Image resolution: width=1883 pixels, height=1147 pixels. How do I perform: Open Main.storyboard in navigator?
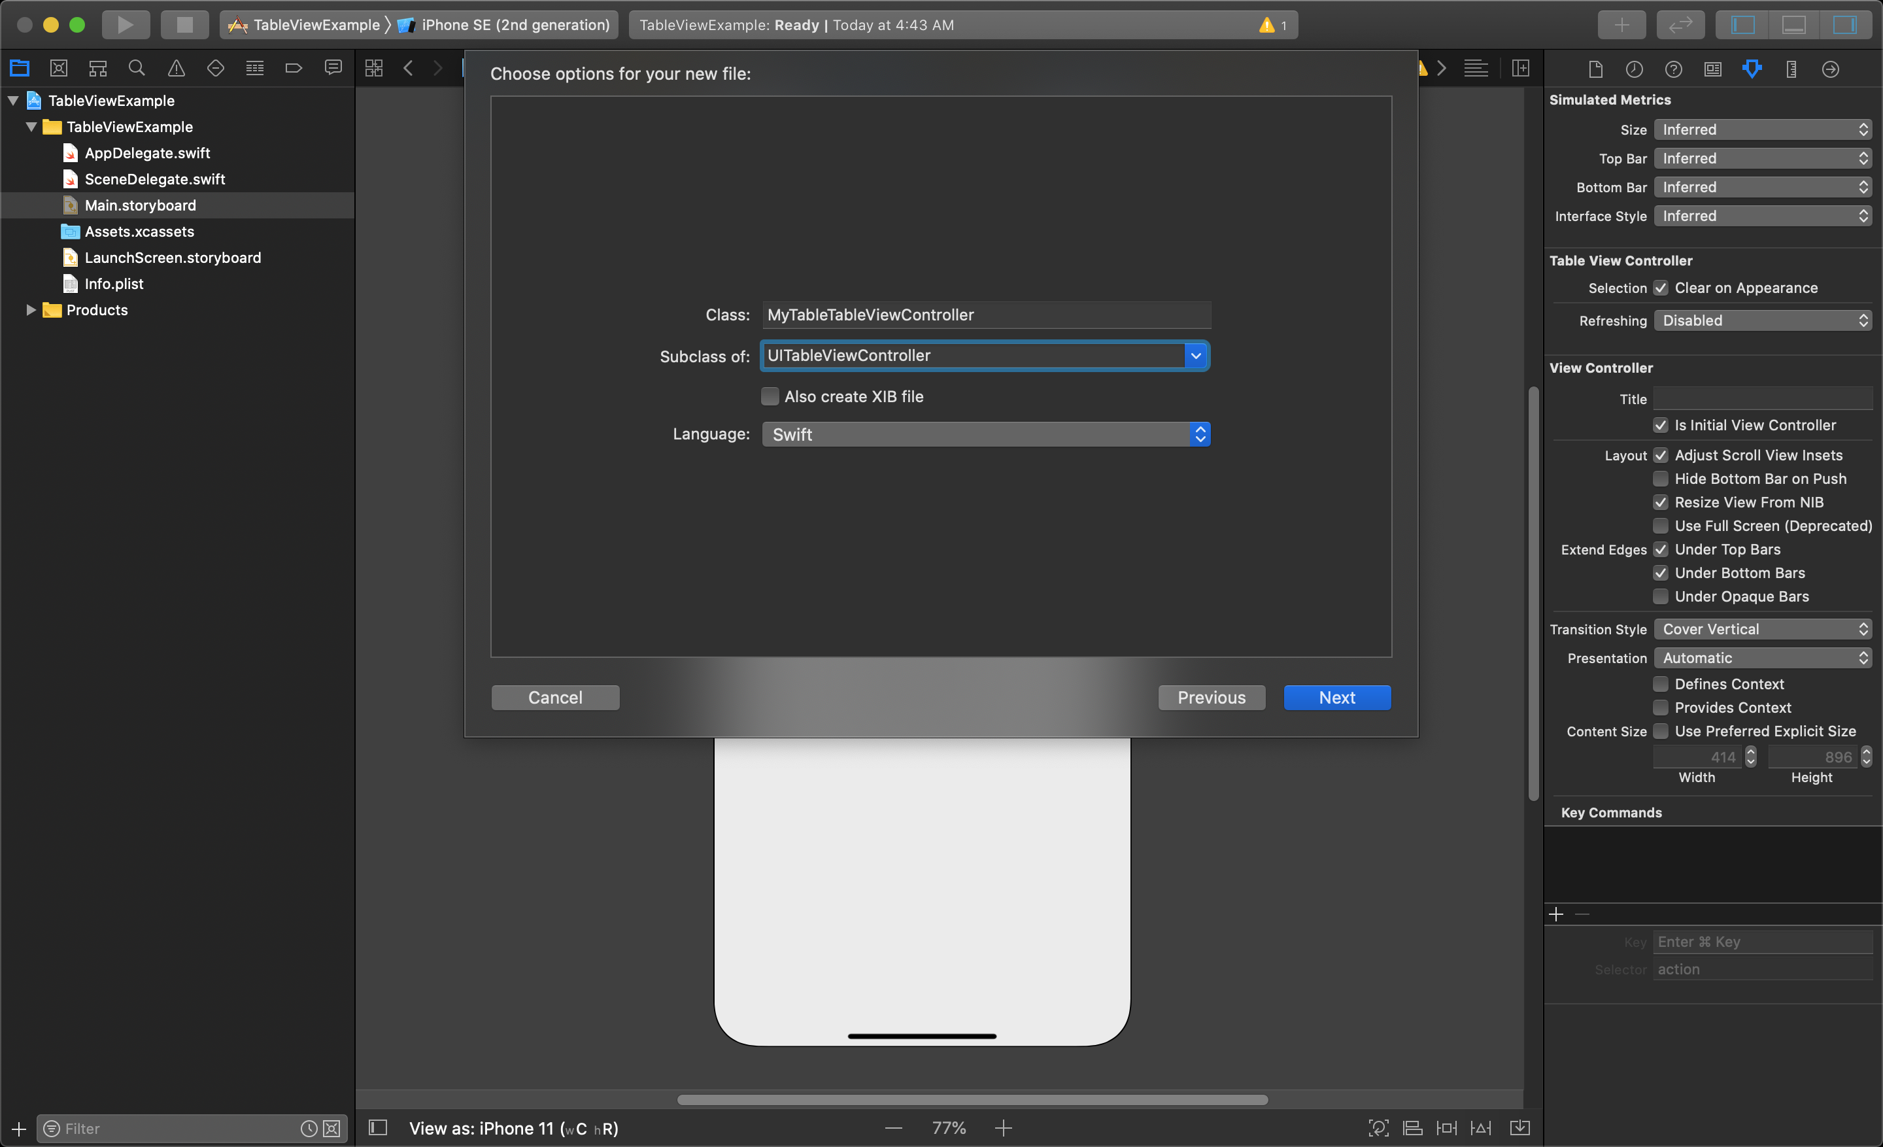(140, 205)
